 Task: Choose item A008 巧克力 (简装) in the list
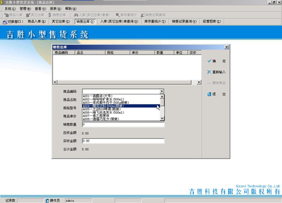click(121, 119)
